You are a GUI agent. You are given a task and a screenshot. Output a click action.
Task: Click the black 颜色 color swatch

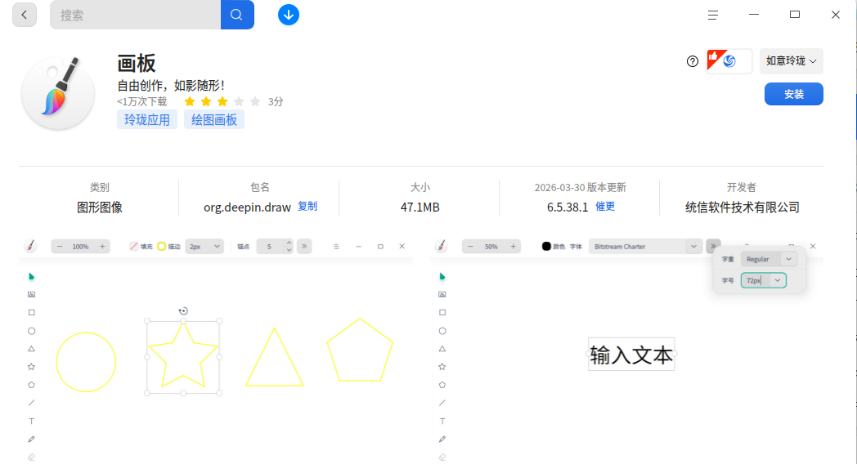[x=546, y=246]
